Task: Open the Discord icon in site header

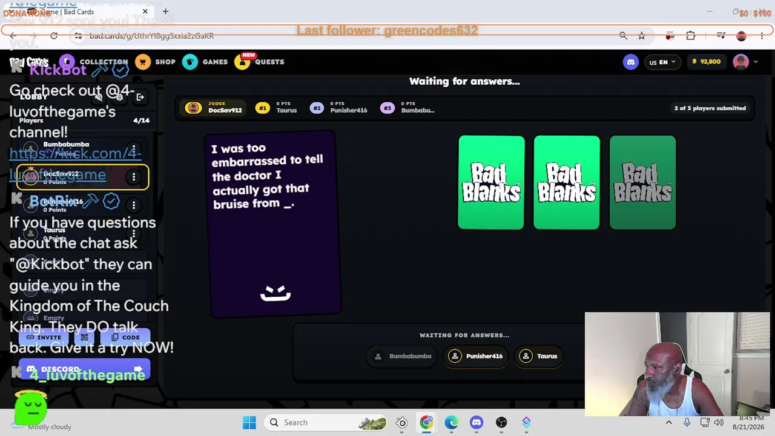Action: (x=631, y=62)
